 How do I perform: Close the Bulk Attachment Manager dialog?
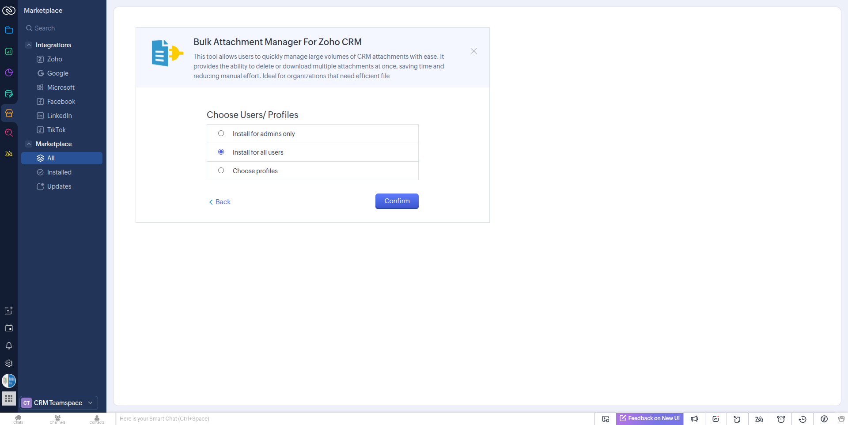point(473,51)
